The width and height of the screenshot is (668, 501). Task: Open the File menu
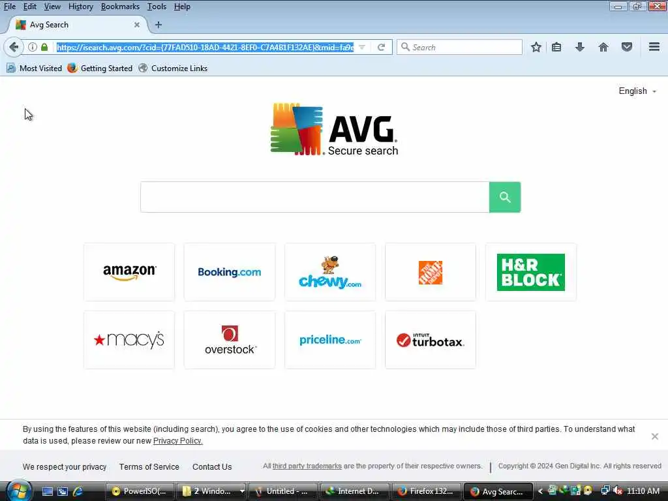point(9,7)
